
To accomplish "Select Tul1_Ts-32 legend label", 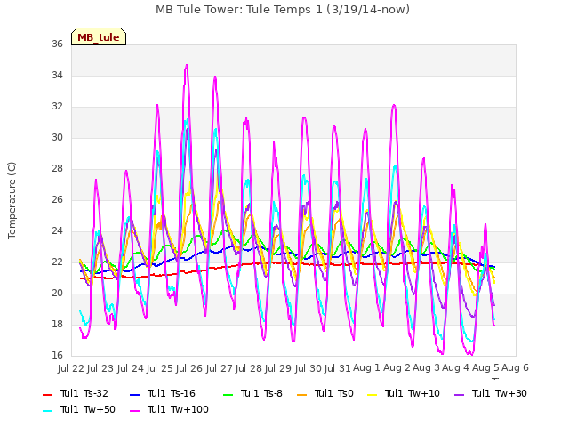I will (84, 393).
